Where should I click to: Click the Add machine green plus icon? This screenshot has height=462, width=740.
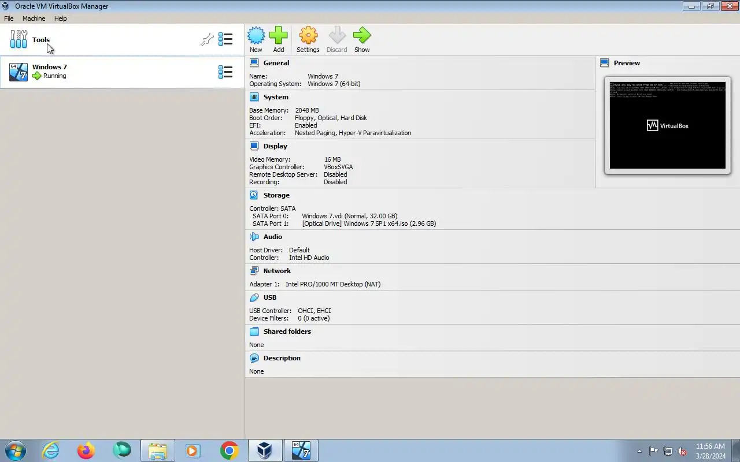click(279, 36)
